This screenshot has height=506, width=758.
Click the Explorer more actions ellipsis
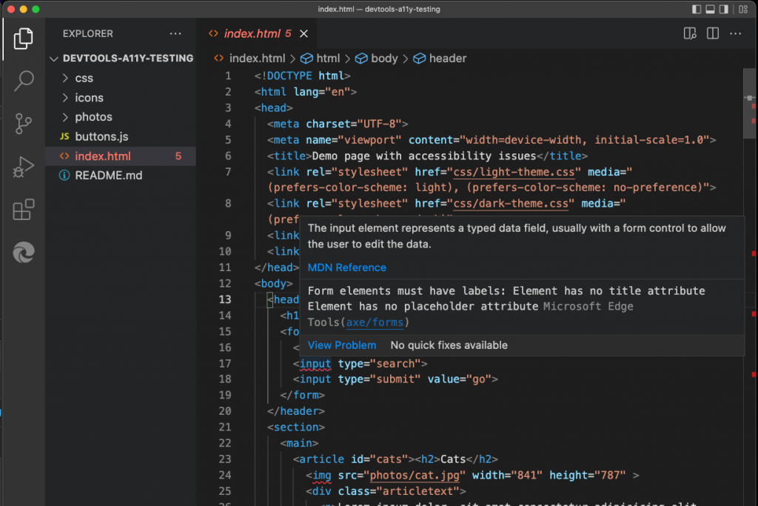(x=175, y=34)
